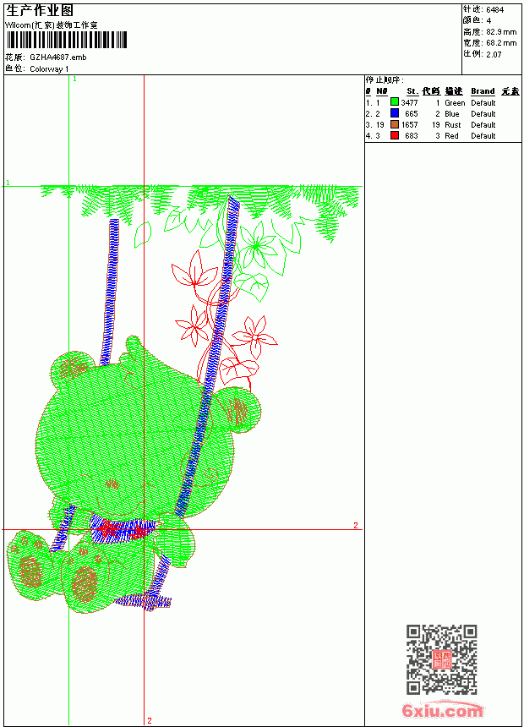Select the red color swatch in the fourth row

point(395,136)
